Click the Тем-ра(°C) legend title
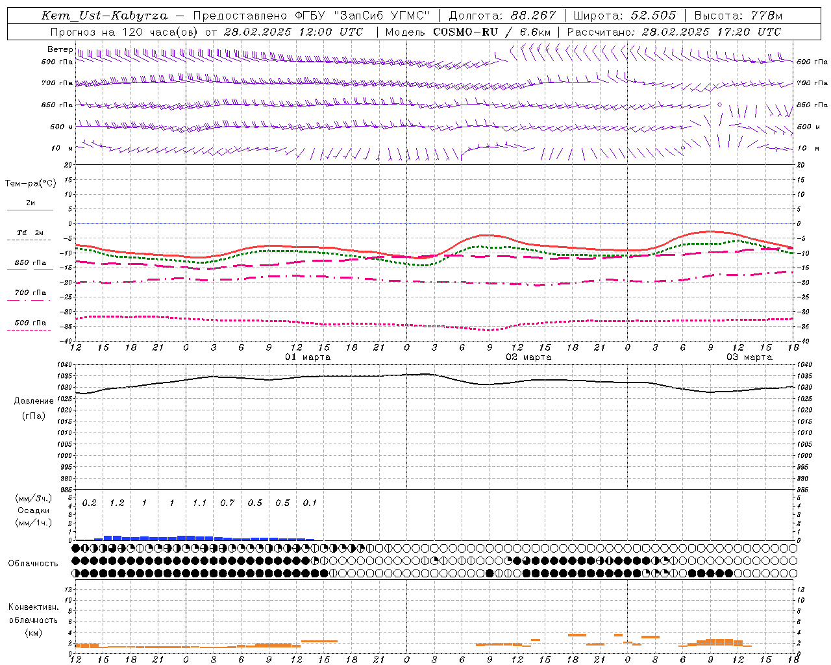831x665 pixels. (x=31, y=184)
